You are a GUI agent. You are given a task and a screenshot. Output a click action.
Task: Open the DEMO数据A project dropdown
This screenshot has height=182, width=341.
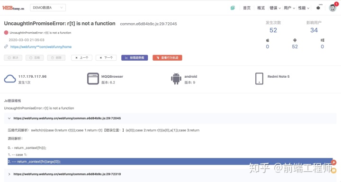(48, 8)
